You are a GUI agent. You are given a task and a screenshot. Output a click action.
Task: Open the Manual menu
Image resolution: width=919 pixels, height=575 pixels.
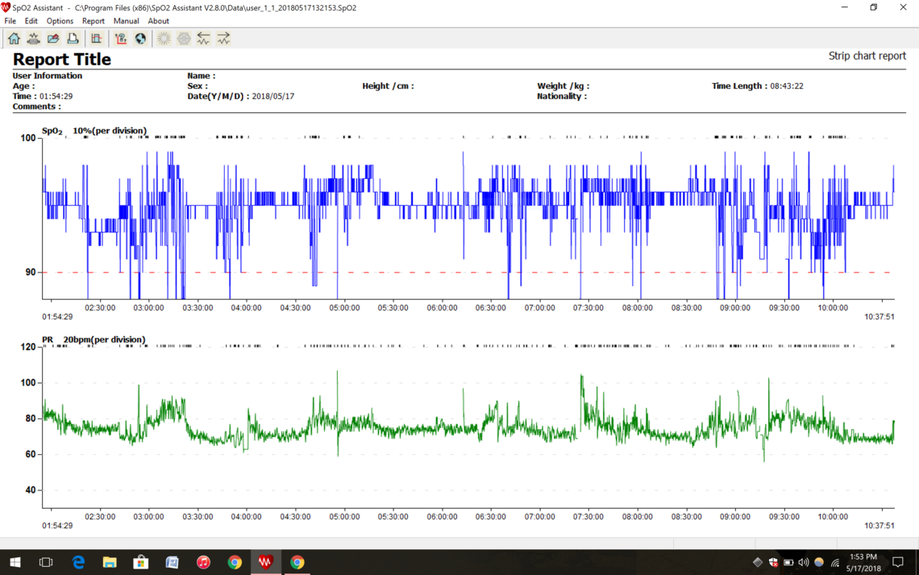click(126, 21)
